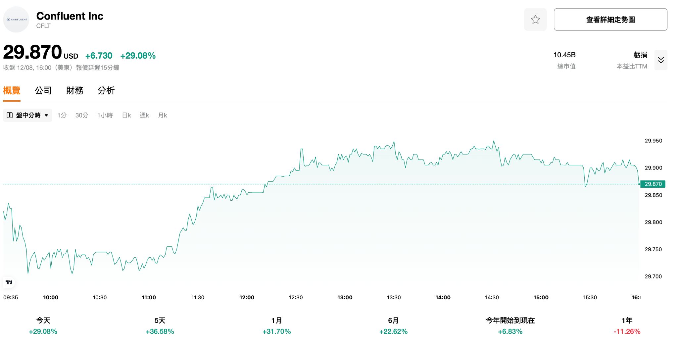Screen dimensions: 678x348
Task: Switch chart to 1小時 interval
Action: tap(105, 115)
